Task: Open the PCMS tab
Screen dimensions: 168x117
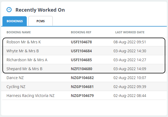Action: point(41,21)
